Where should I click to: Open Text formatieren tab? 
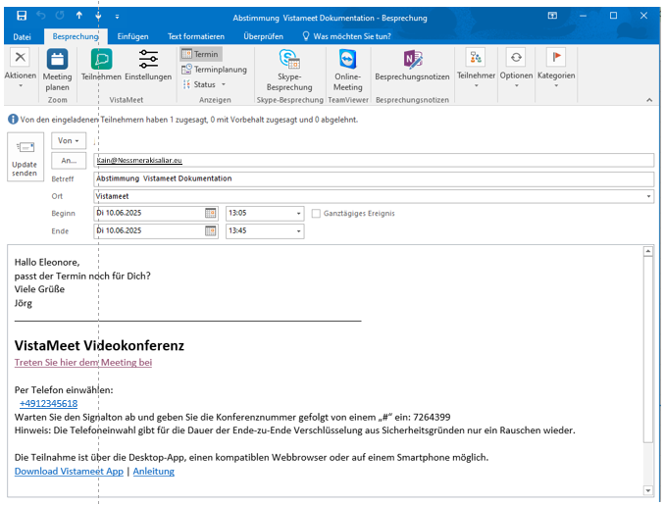click(195, 37)
